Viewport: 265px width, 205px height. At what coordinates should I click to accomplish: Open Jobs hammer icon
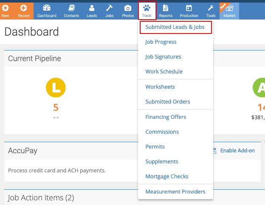[x=109, y=8]
